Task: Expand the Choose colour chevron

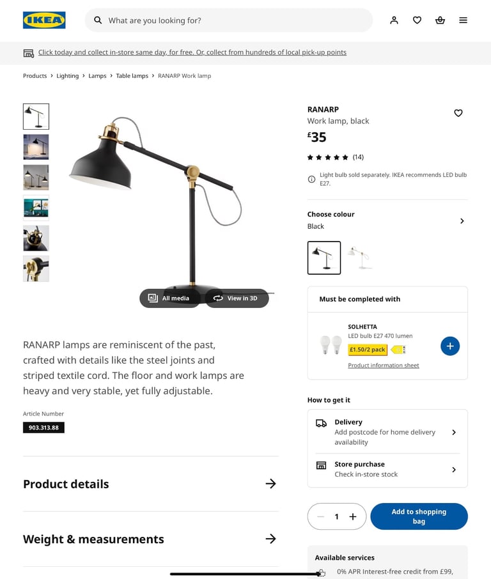Action: tap(462, 221)
